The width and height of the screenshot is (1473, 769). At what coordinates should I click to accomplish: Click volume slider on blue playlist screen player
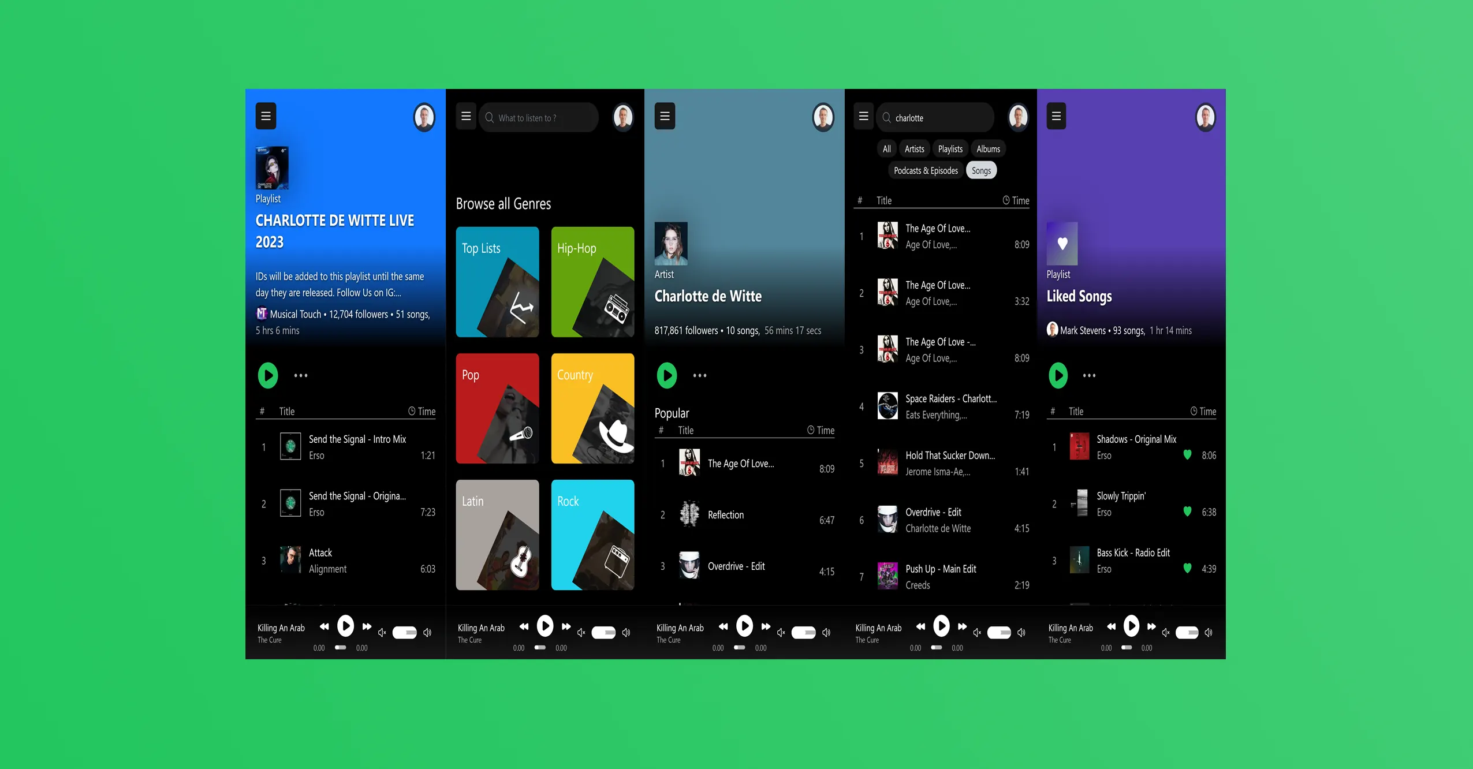pos(404,633)
